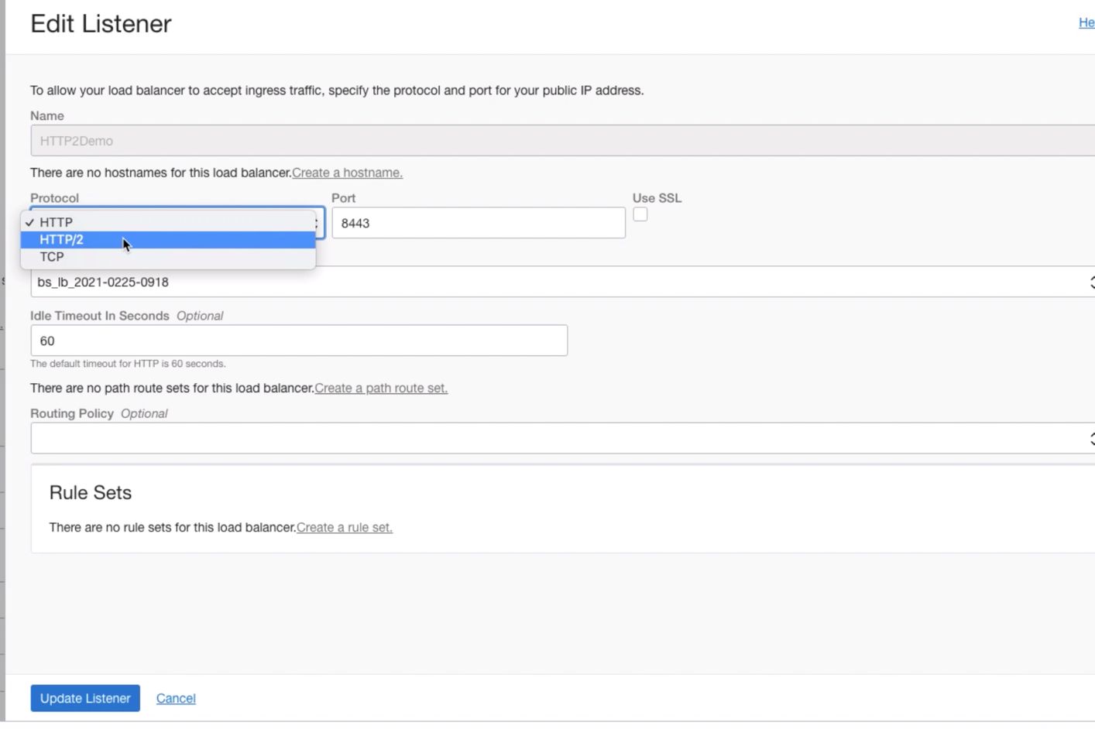The height and width of the screenshot is (729, 1095).
Task: Click the Update Listener button
Action: 84,697
